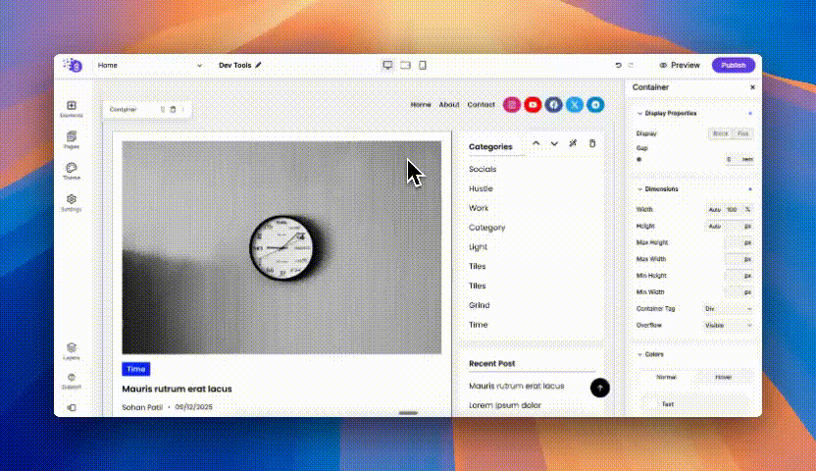The height and width of the screenshot is (471, 816).
Task: Click the Facebook social icon
Action: (x=554, y=105)
